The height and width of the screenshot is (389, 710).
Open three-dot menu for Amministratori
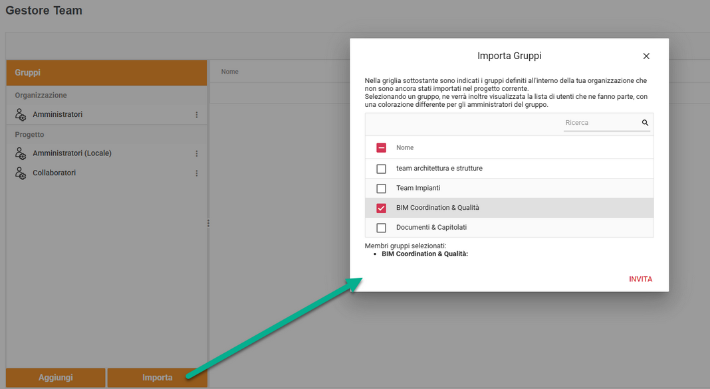coord(197,115)
